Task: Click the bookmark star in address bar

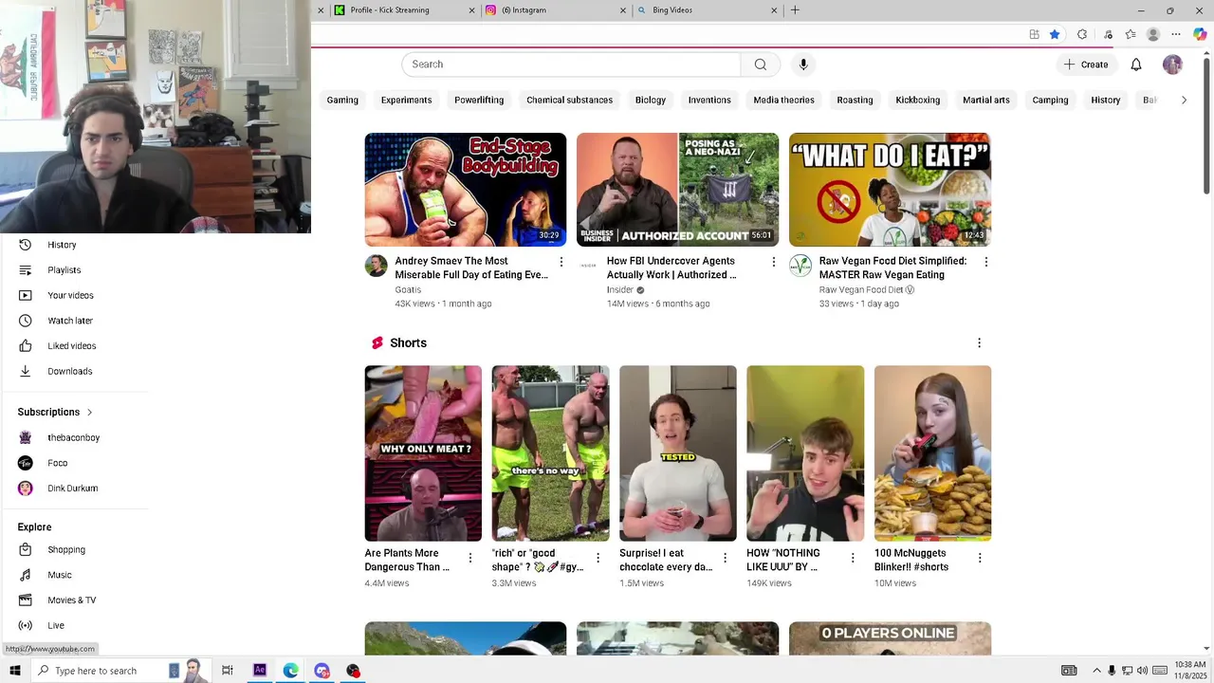Action: click(1055, 34)
